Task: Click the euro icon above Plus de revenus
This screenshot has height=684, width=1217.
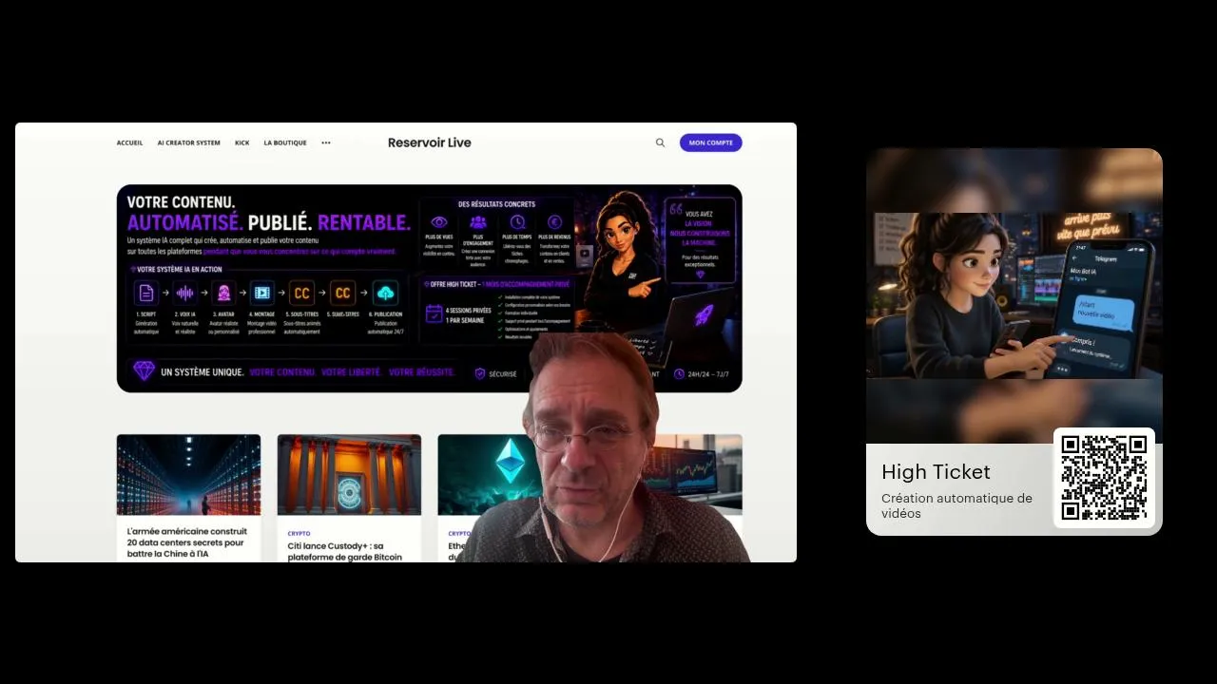Action: (x=555, y=222)
